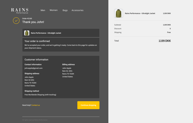Click the Shipping Free value
The width and height of the screenshot is (193, 123).
tap(169, 32)
